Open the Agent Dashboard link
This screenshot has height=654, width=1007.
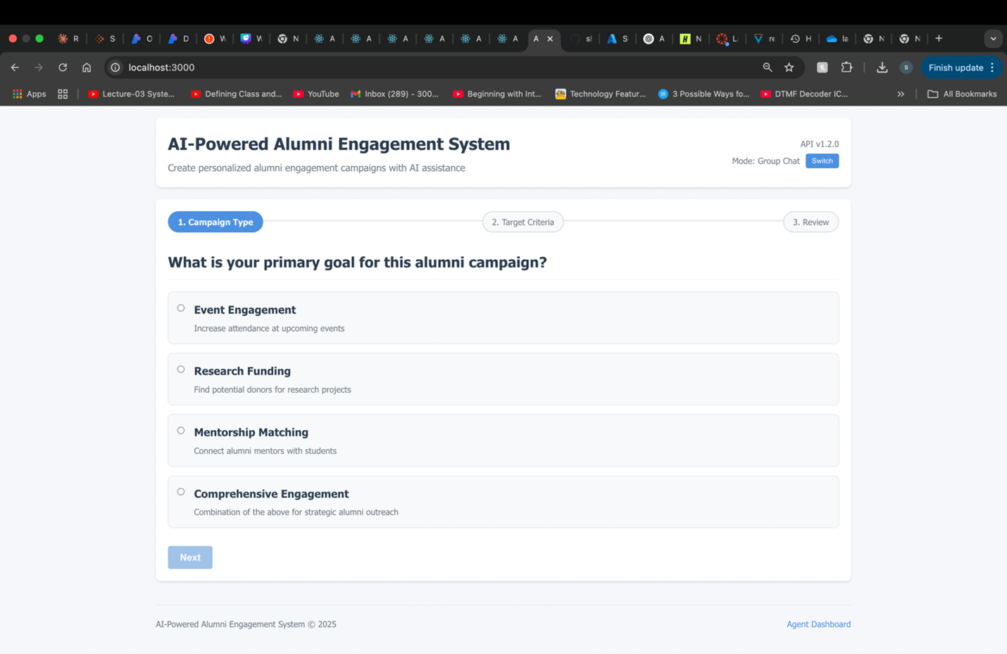(818, 624)
